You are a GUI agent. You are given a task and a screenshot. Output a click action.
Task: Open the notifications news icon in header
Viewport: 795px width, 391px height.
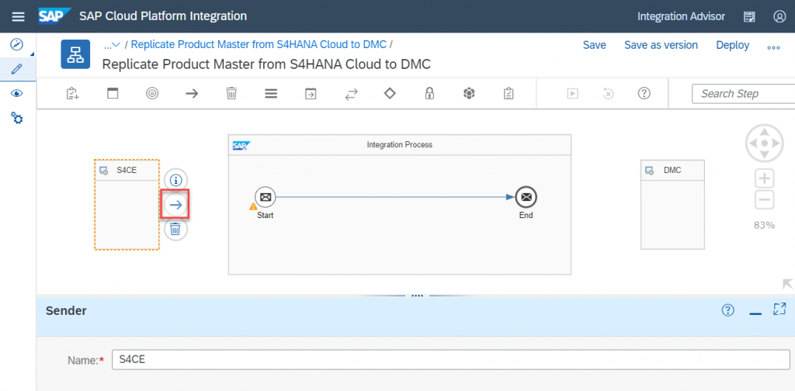[x=749, y=17]
